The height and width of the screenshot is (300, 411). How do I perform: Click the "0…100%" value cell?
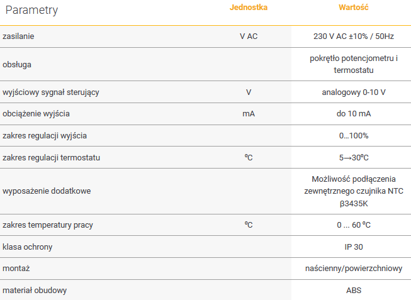[353, 136]
